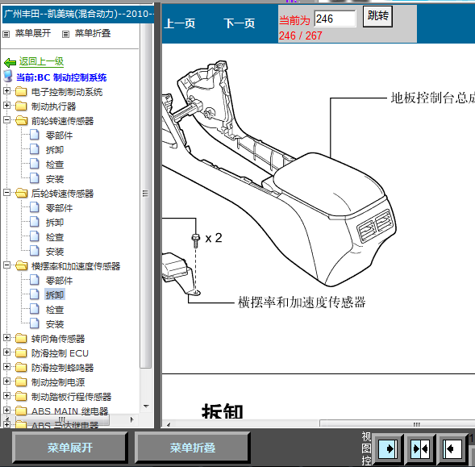475x467 pixels.
Task: Click the view control left-arrow icon
Action: click(x=452, y=448)
